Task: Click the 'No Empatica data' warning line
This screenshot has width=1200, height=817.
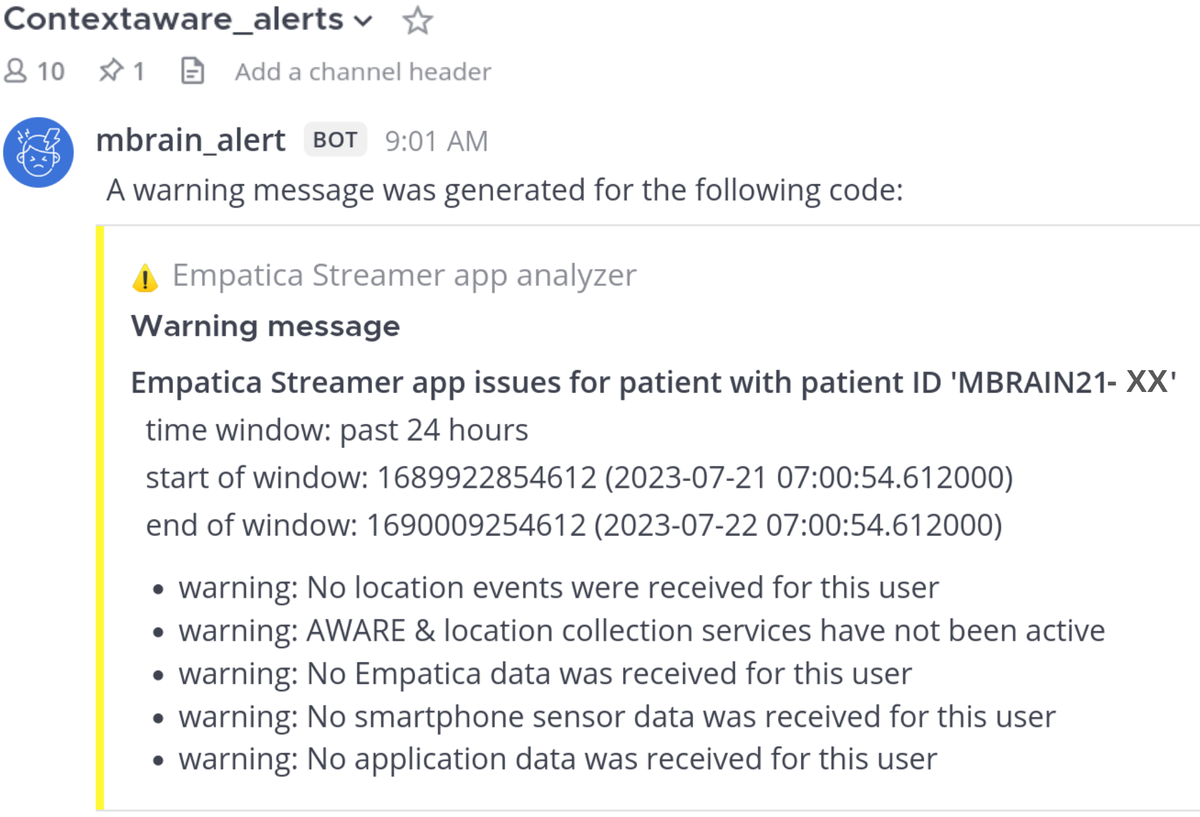Action: coord(545,674)
